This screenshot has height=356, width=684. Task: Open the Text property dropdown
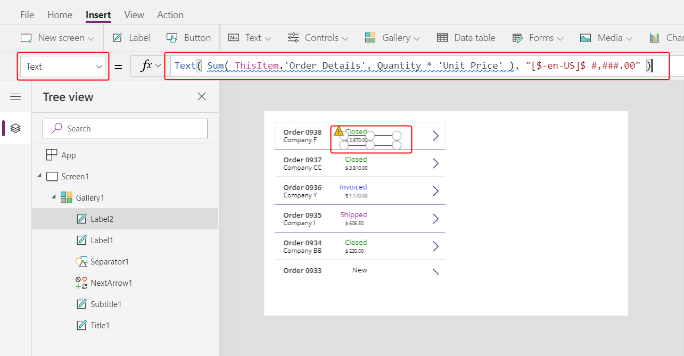coord(63,65)
